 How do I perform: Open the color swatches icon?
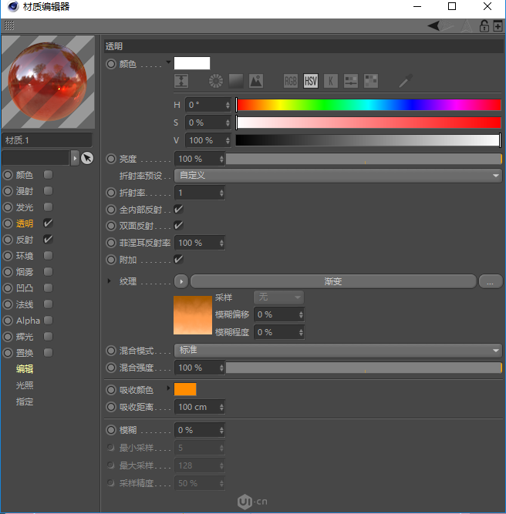click(x=371, y=81)
